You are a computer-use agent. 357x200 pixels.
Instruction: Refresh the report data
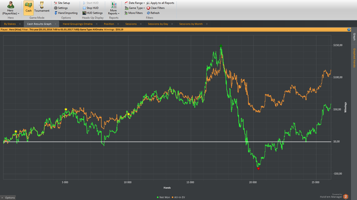click(x=153, y=13)
